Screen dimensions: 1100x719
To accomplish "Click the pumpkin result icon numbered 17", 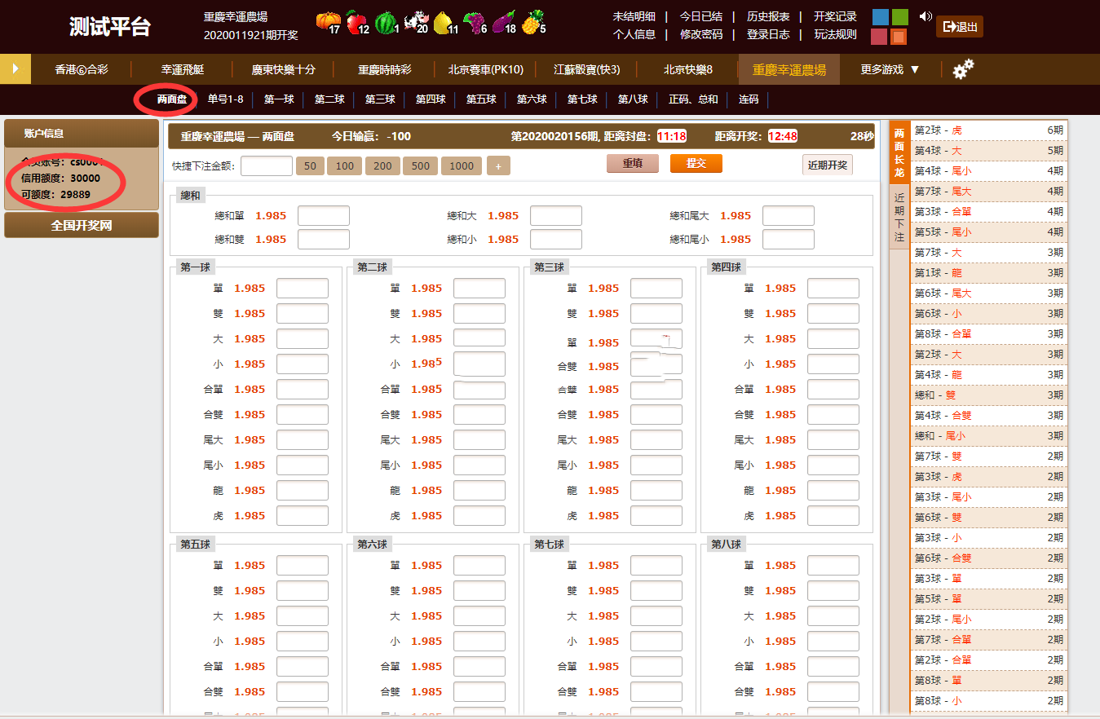I will point(326,22).
